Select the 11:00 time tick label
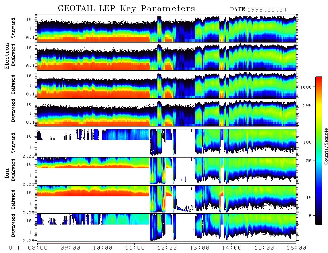This screenshot has width=328, height=253. tap(135, 248)
